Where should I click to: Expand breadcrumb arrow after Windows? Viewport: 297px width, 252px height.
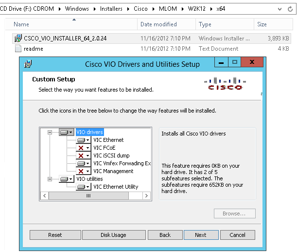[94, 9]
